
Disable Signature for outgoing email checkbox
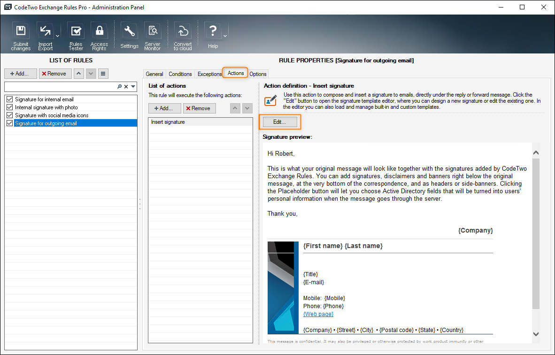(x=9, y=123)
